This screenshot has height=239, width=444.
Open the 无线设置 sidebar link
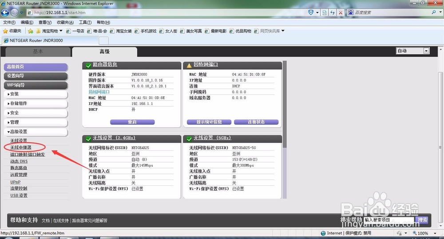(x=19, y=141)
